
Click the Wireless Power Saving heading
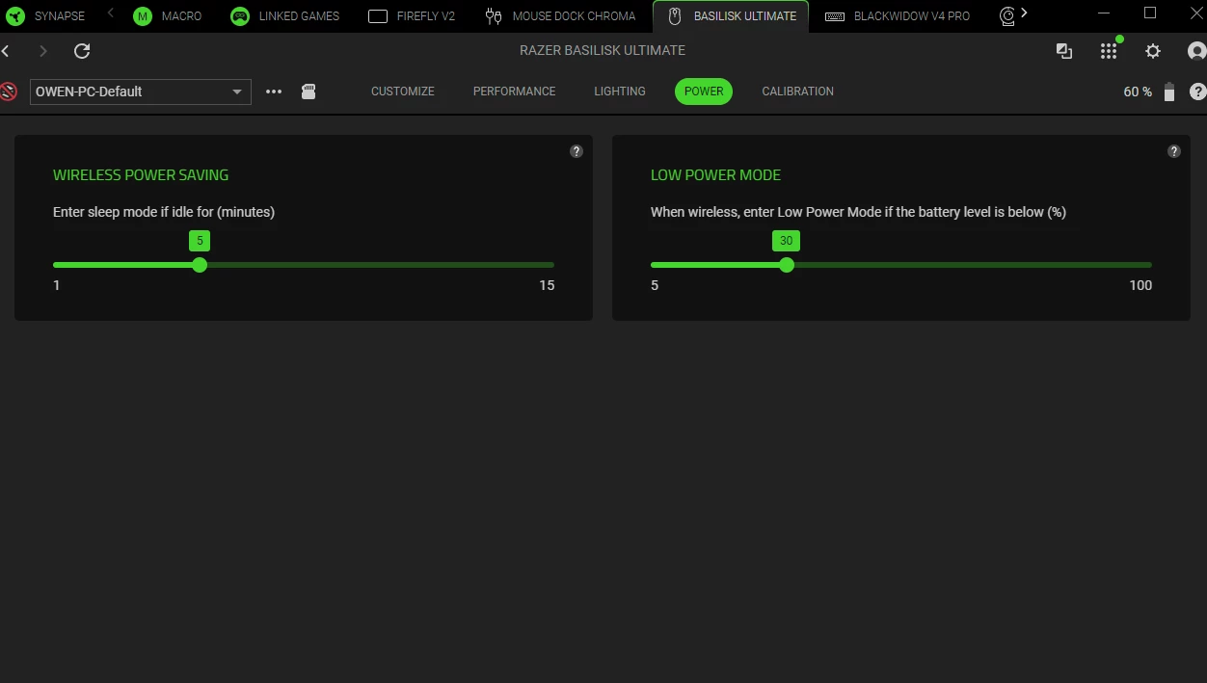point(141,175)
